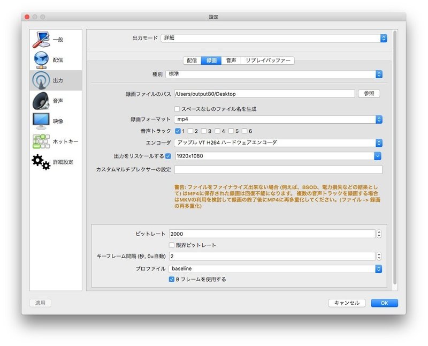Open the 種別 dropdown showing 標準
The image size is (428, 346).
coord(274,74)
